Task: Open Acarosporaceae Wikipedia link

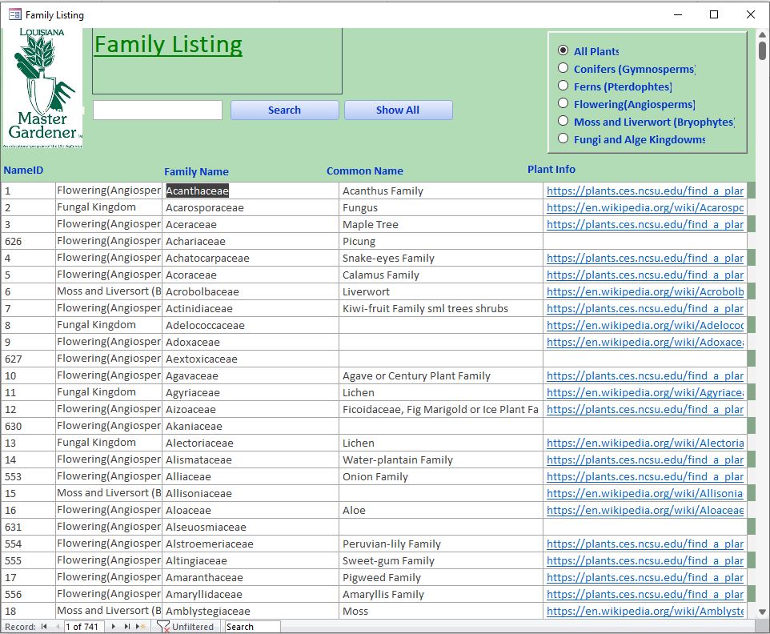Action: pyautogui.click(x=645, y=207)
